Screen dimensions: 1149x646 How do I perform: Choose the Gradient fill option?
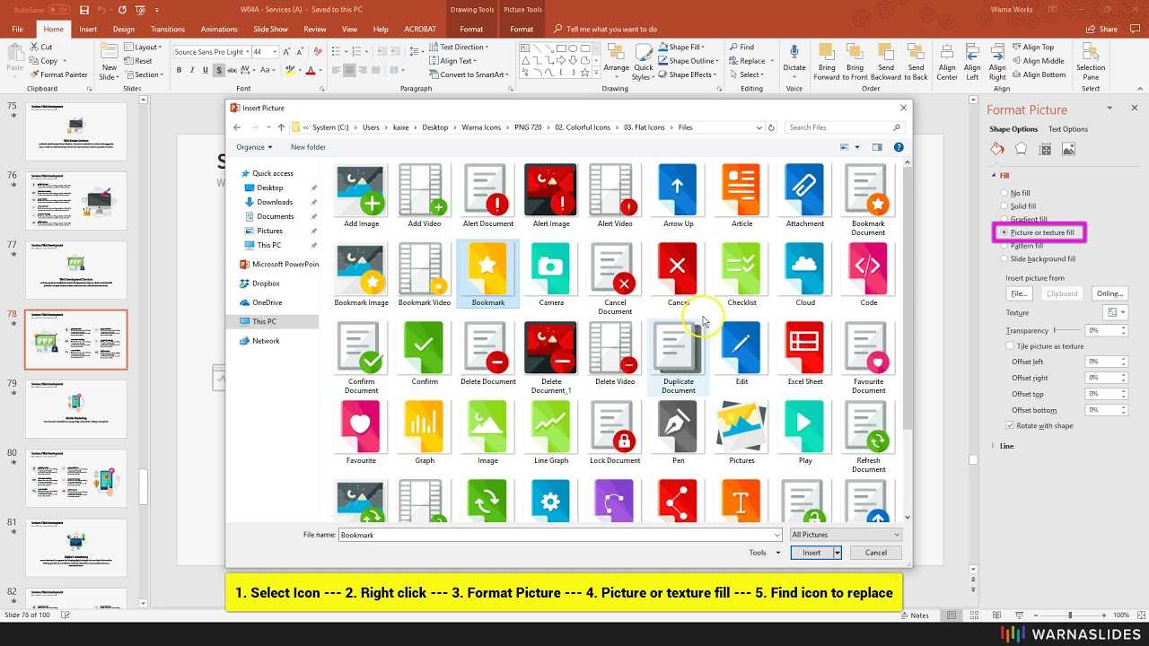click(1004, 219)
